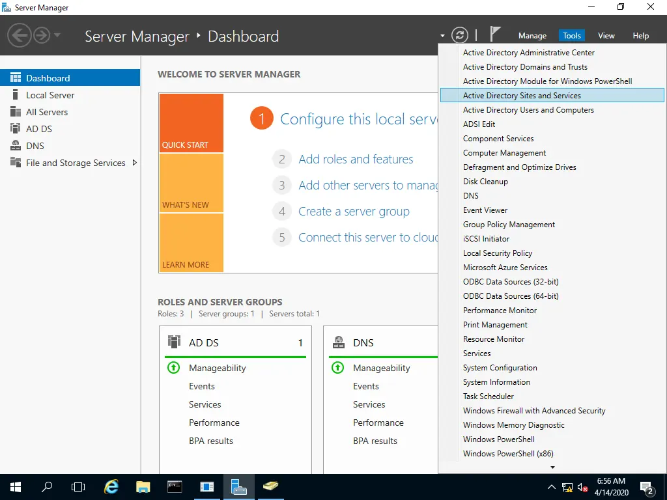Open File Explorer from the taskbar
Image resolution: width=667 pixels, height=500 pixels.
coord(143,487)
